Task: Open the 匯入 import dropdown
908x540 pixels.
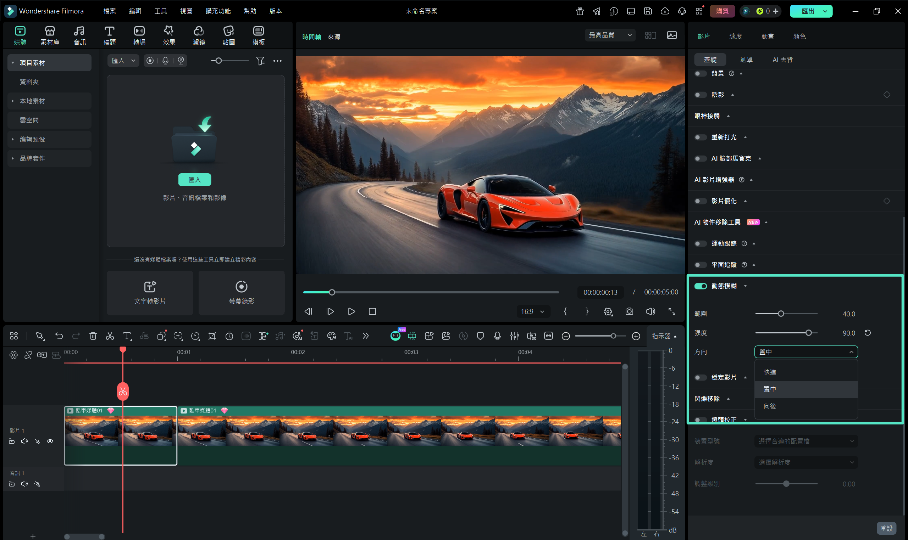Action: point(123,61)
